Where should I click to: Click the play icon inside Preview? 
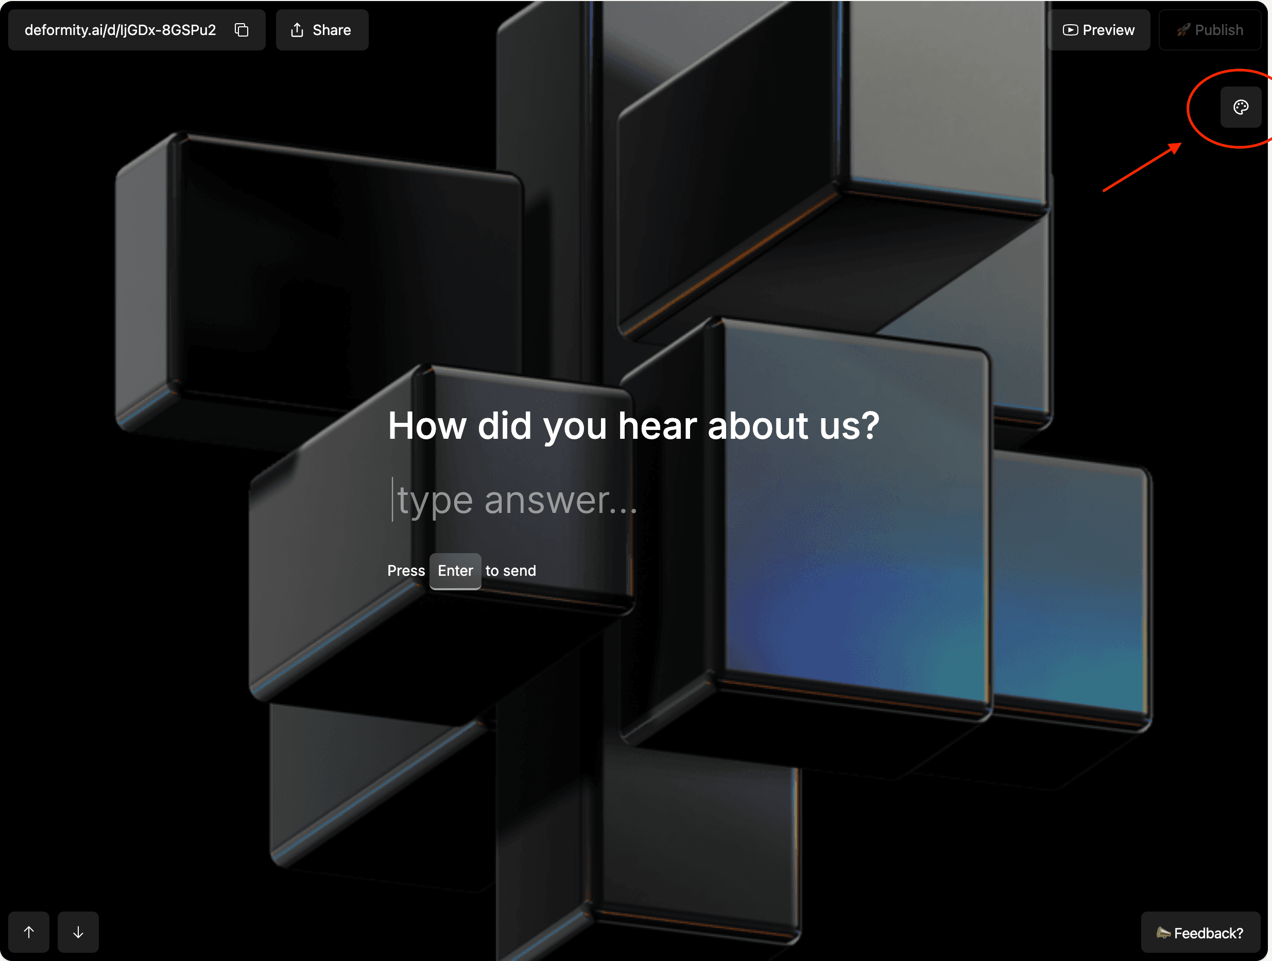1070,30
